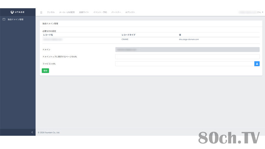Viewport: 265px width, 149px height.
Task: Click the ドメイン input field
Action: [187, 49]
